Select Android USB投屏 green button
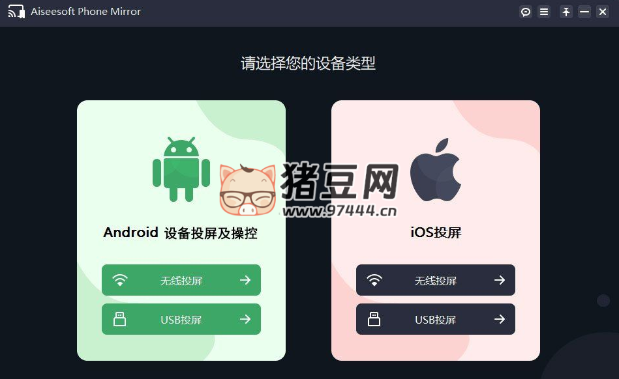 (181, 319)
